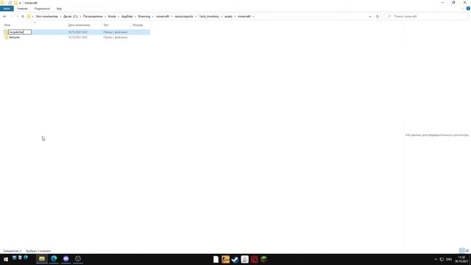Open the Вид ribbon tab
471x265 pixels.
pos(59,9)
